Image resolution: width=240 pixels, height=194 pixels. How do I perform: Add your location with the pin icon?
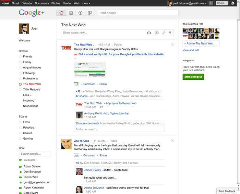pos(170,33)
